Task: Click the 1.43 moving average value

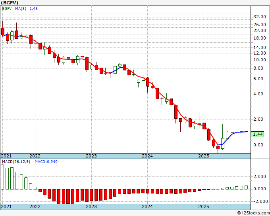Action: 34,9
